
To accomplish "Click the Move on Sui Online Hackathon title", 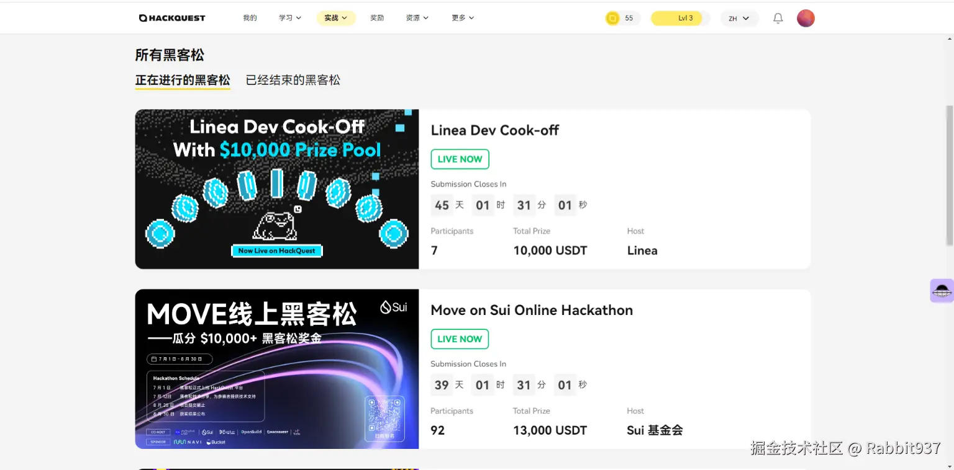I will 532,310.
